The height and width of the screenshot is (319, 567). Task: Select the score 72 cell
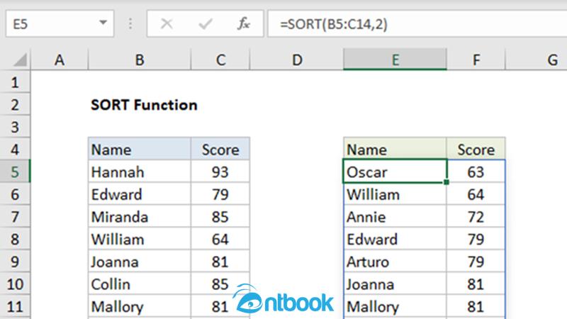pos(476,217)
